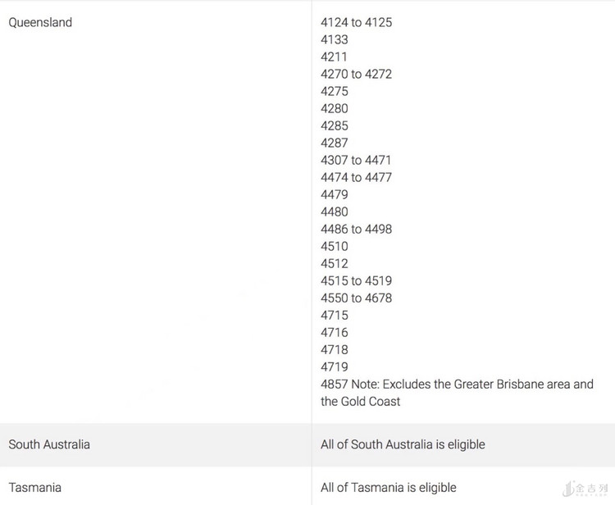
Task: Click the postcode range 4515 to 4519
Action: point(356,280)
